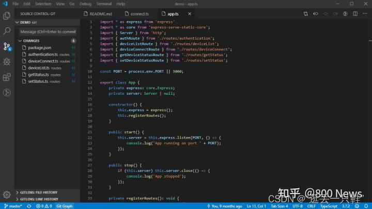Click the open previous revision icon
Viewport: 372px width, 209px height.
pos(316,14)
